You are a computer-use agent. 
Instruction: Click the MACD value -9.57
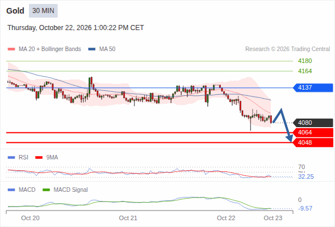(305, 208)
